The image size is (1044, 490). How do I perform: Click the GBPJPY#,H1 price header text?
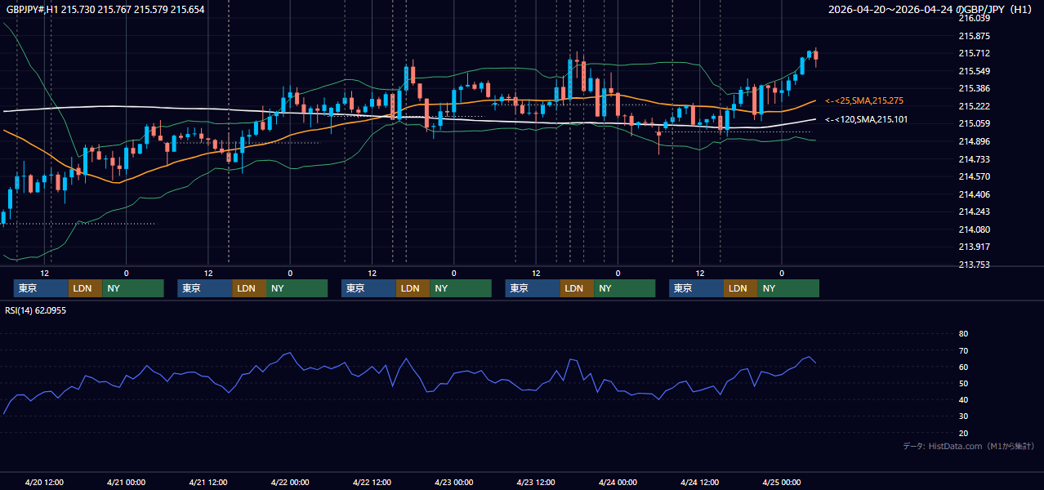click(x=105, y=9)
